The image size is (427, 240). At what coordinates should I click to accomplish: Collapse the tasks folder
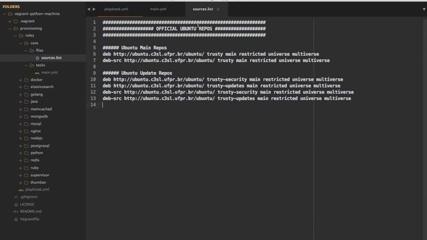tap(26, 65)
